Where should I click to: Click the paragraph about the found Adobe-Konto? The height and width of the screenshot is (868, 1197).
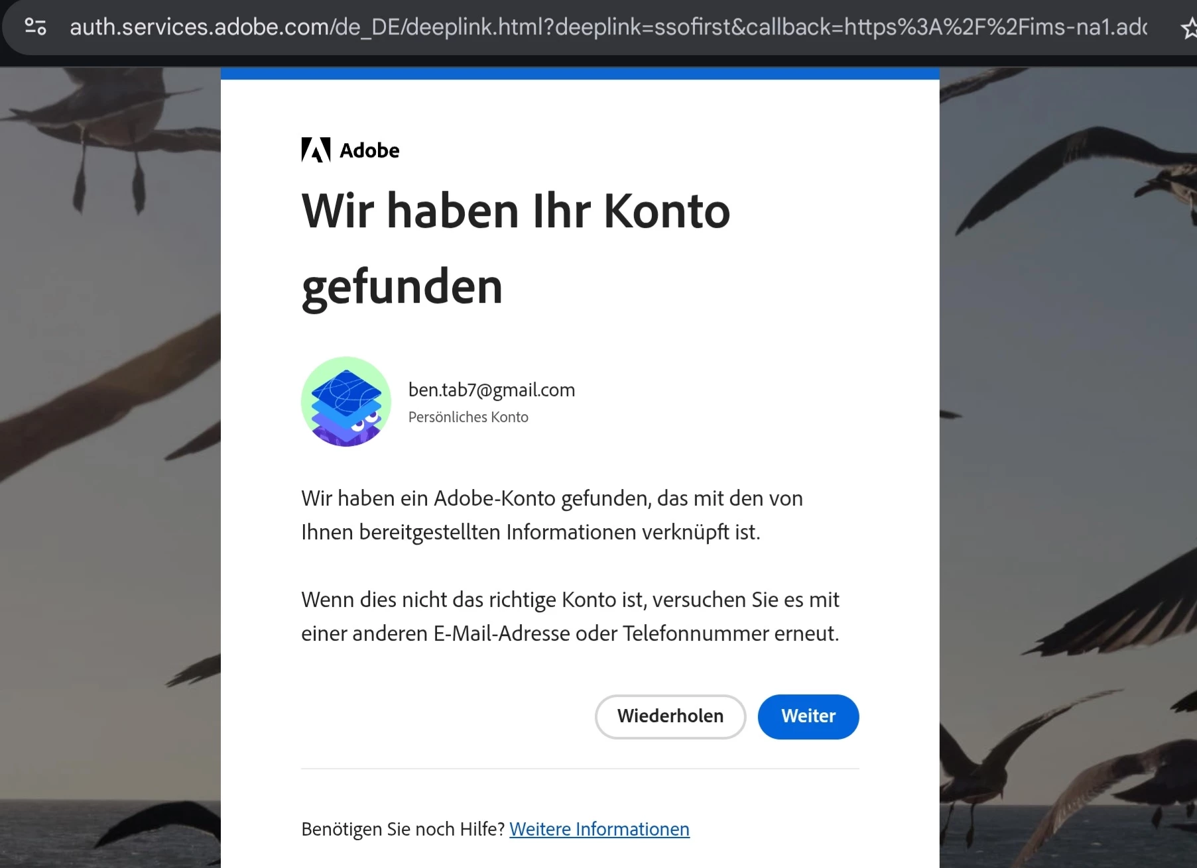pos(552,515)
